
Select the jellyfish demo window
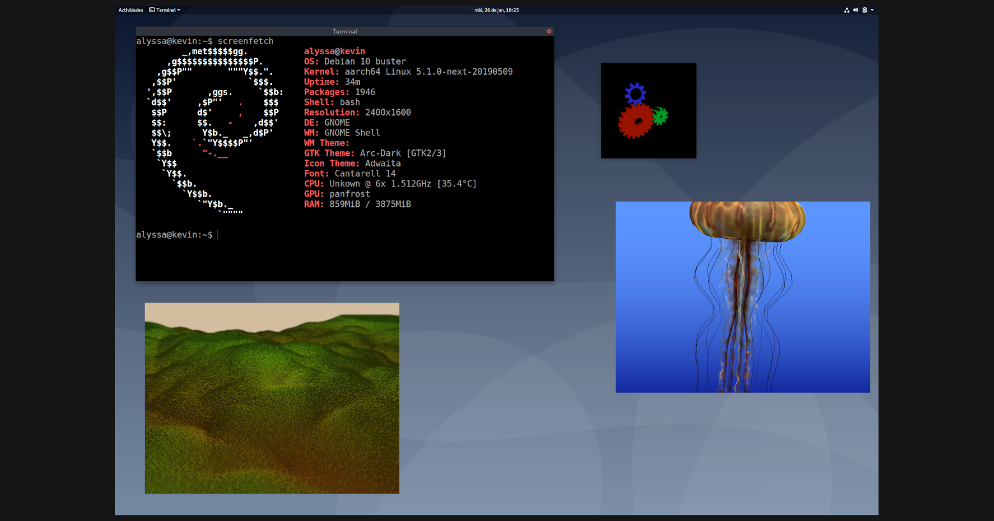click(743, 297)
